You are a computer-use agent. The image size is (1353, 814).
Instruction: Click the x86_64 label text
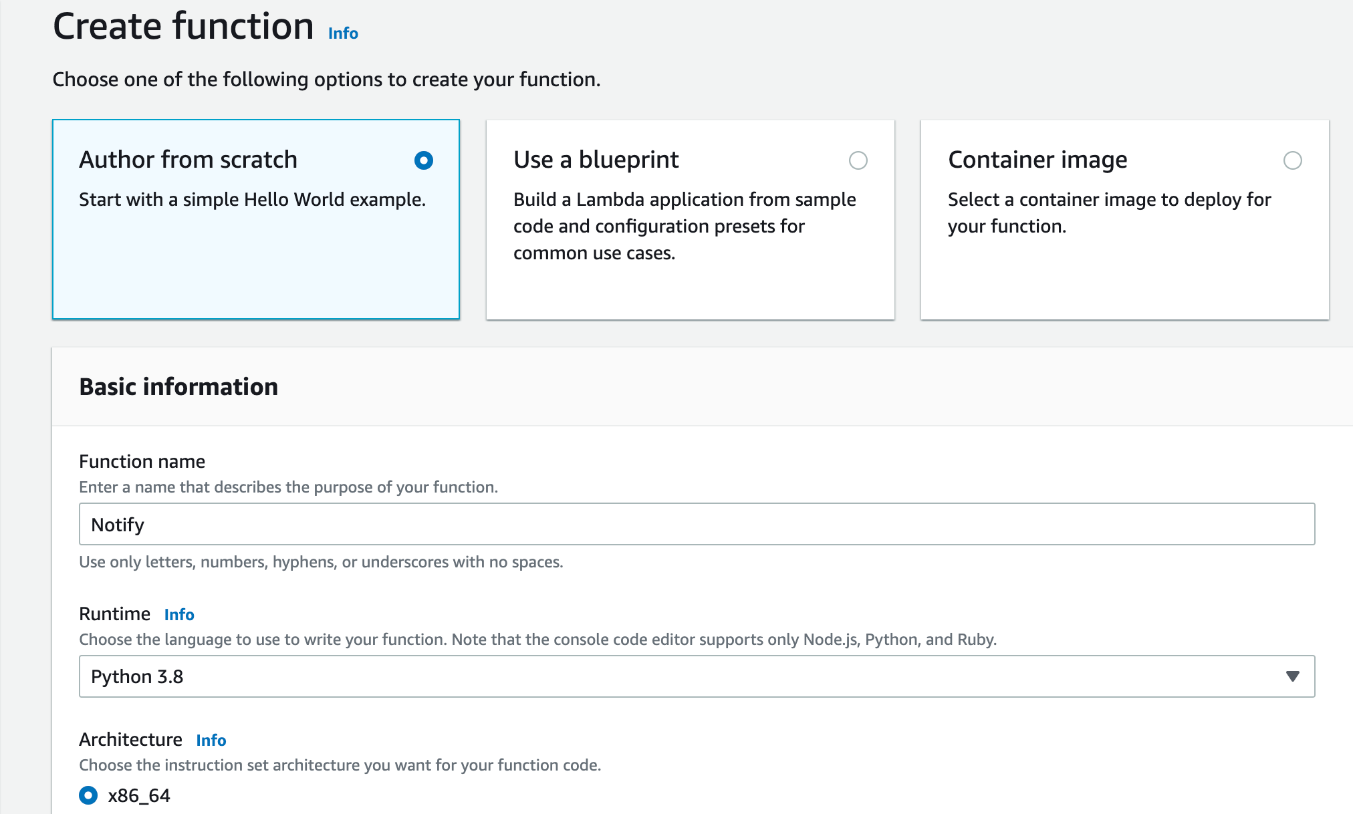[x=139, y=795]
